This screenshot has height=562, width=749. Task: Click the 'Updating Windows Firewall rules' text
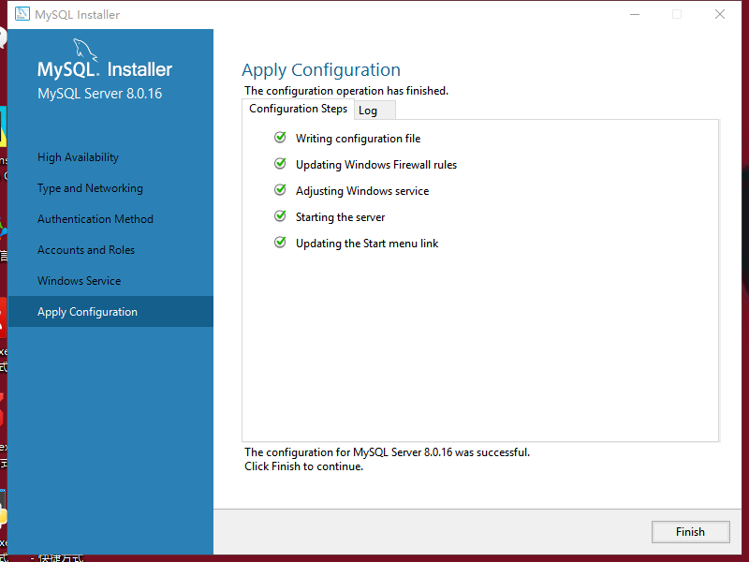(x=376, y=165)
